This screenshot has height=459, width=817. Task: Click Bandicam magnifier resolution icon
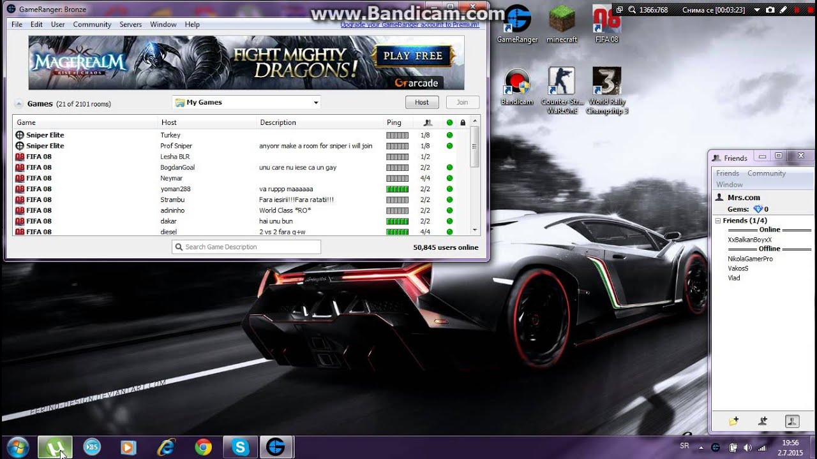pos(632,10)
